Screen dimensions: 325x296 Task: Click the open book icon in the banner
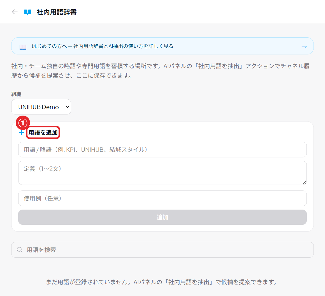pyautogui.click(x=23, y=47)
